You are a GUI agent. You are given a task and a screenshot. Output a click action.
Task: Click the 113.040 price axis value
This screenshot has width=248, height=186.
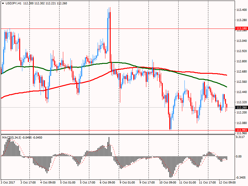coord(241,41)
